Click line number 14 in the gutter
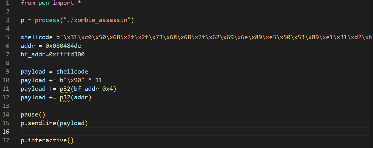The height and width of the screenshot is (148, 373). [x=6, y=115]
